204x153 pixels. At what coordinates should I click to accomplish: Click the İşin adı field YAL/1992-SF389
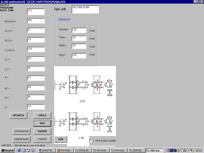tap(85, 9)
